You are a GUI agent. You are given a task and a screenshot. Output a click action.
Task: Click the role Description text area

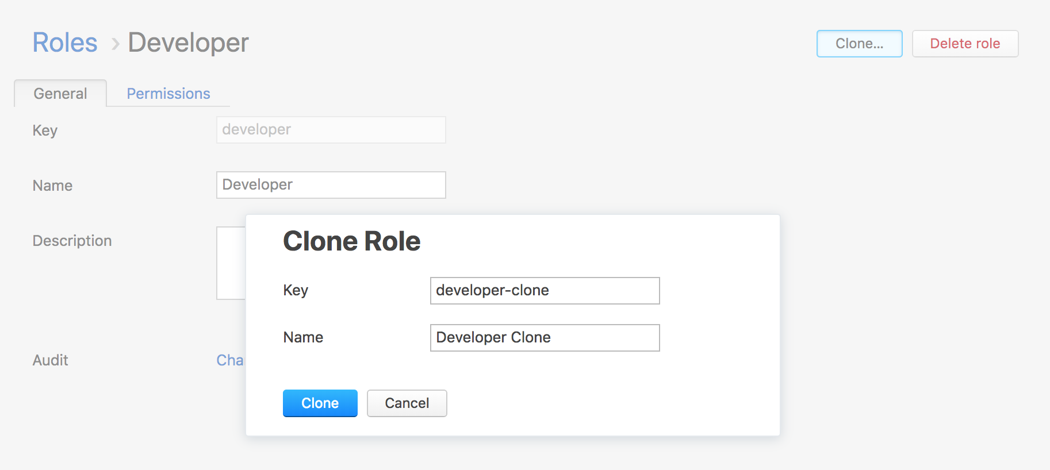click(231, 263)
